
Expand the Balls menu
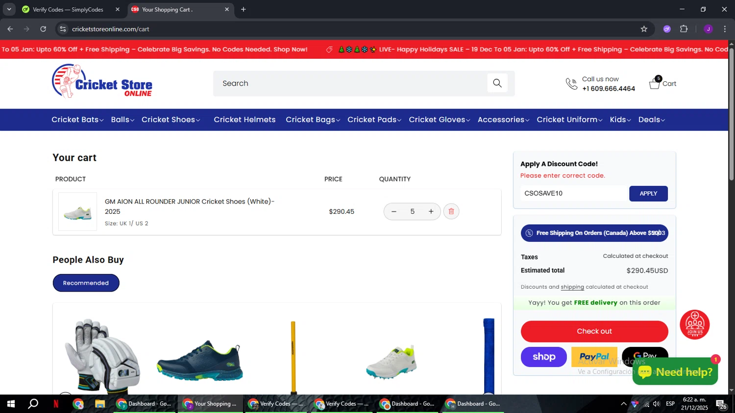pos(122,119)
